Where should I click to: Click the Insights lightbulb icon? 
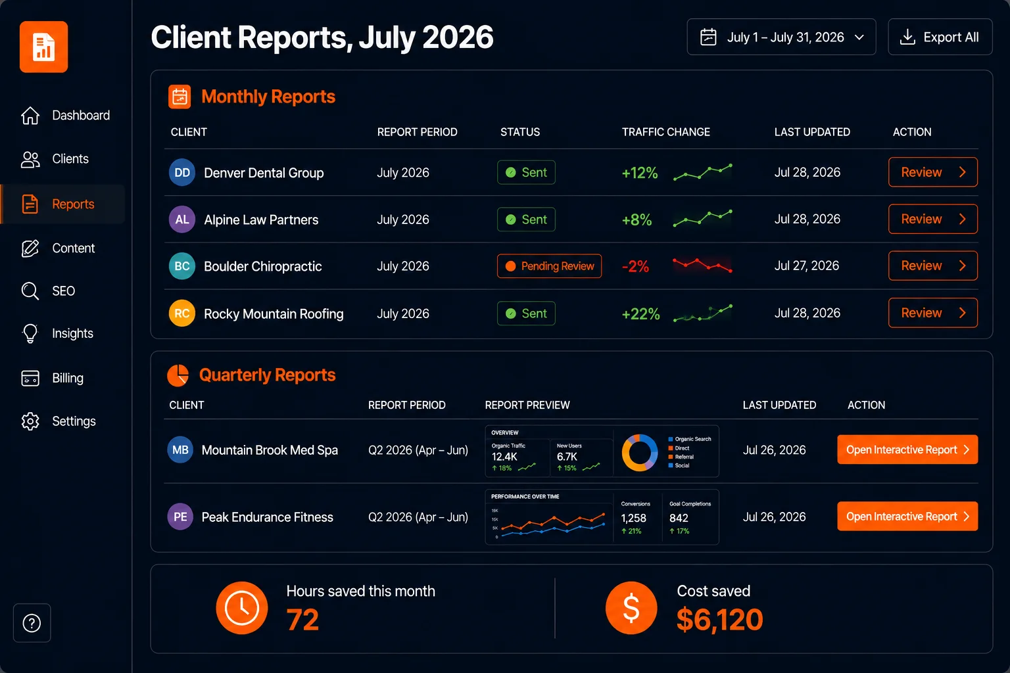30,333
